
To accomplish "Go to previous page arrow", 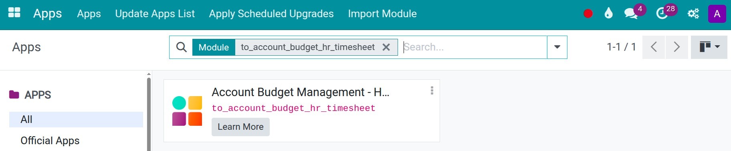I will [x=654, y=47].
